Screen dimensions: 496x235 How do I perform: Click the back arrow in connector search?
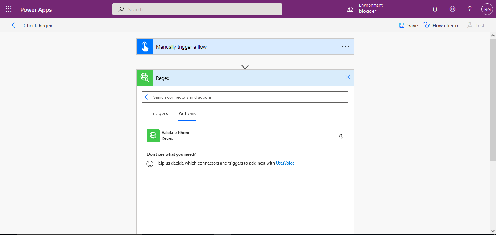[147, 97]
